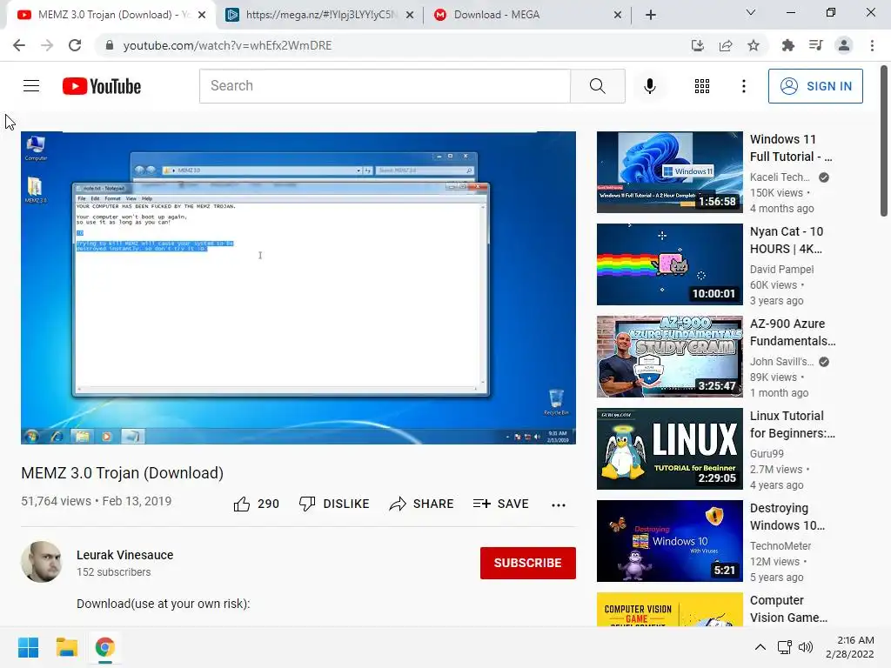Start voice search with microphone

(x=649, y=86)
